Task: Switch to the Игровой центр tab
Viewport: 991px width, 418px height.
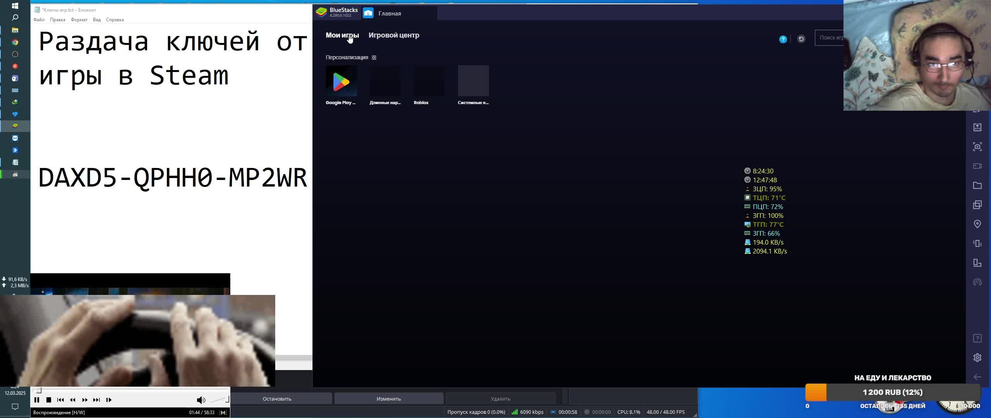Action: (x=394, y=35)
